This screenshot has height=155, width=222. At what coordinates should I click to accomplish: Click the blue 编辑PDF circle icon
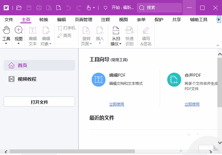(x=98, y=80)
